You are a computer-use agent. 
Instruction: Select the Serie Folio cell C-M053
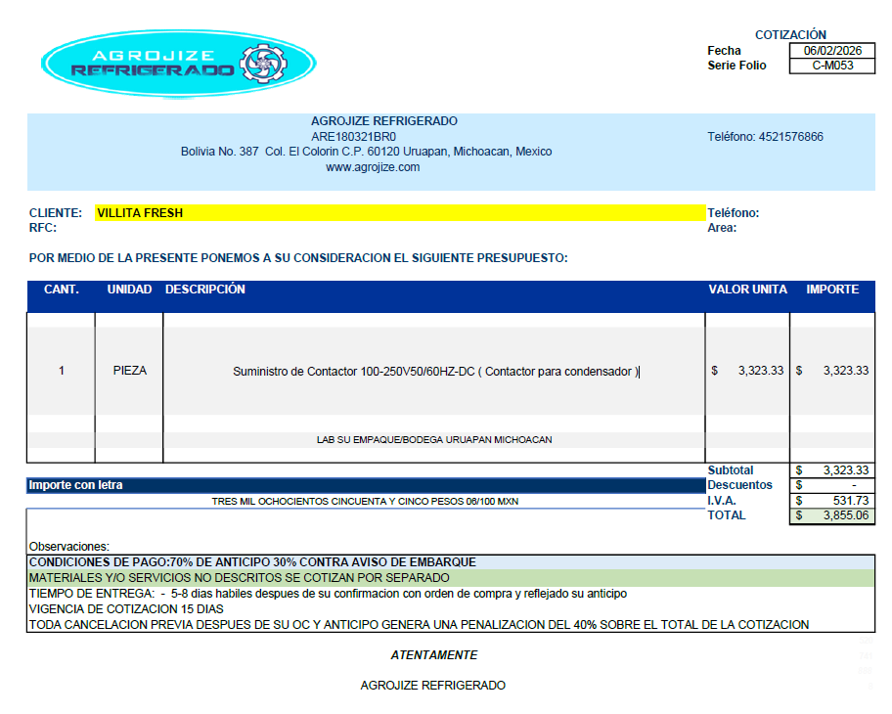point(831,66)
